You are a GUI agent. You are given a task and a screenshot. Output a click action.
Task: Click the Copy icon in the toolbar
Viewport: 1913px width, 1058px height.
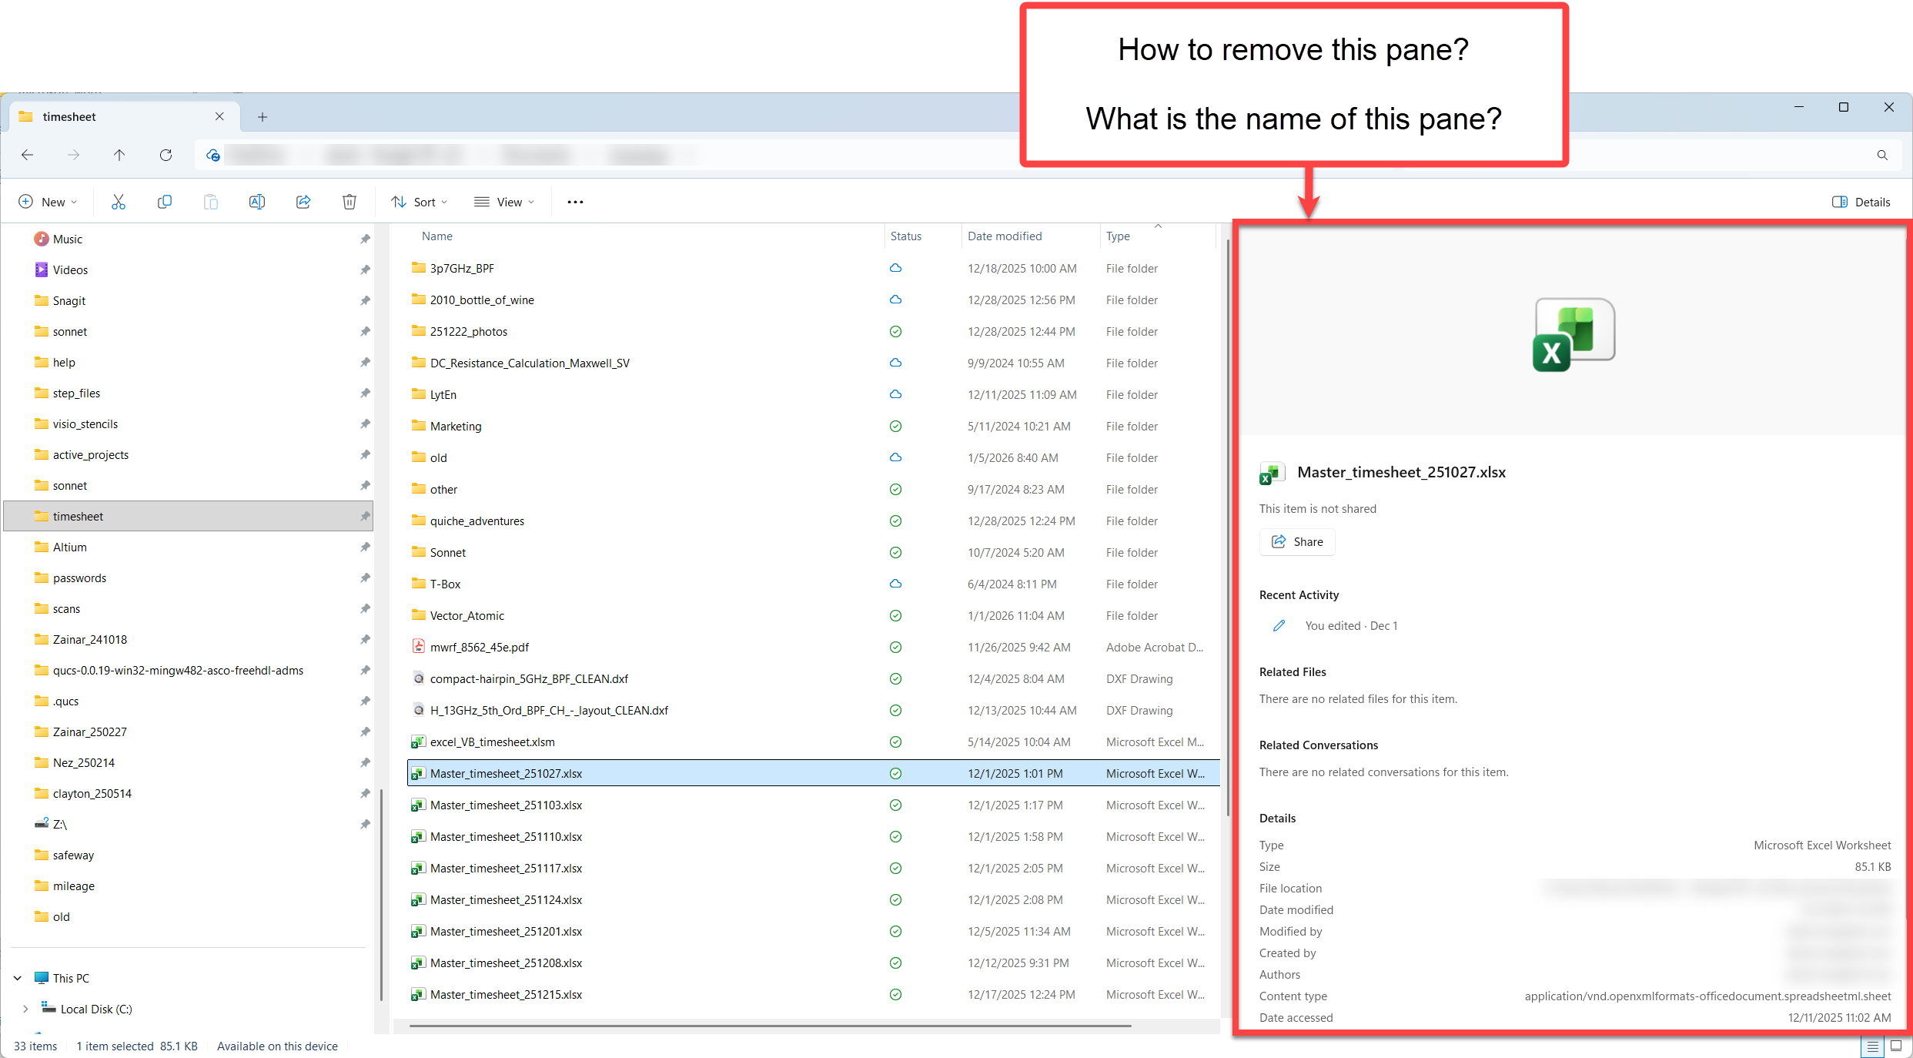pos(164,201)
